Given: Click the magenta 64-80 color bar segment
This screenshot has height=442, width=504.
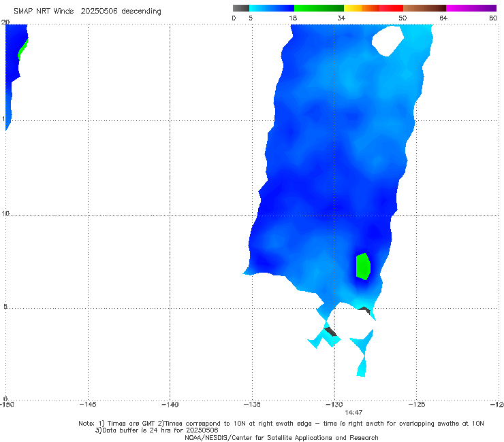Looking at the screenshot, I should pyautogui.click(x=471, y=8).
